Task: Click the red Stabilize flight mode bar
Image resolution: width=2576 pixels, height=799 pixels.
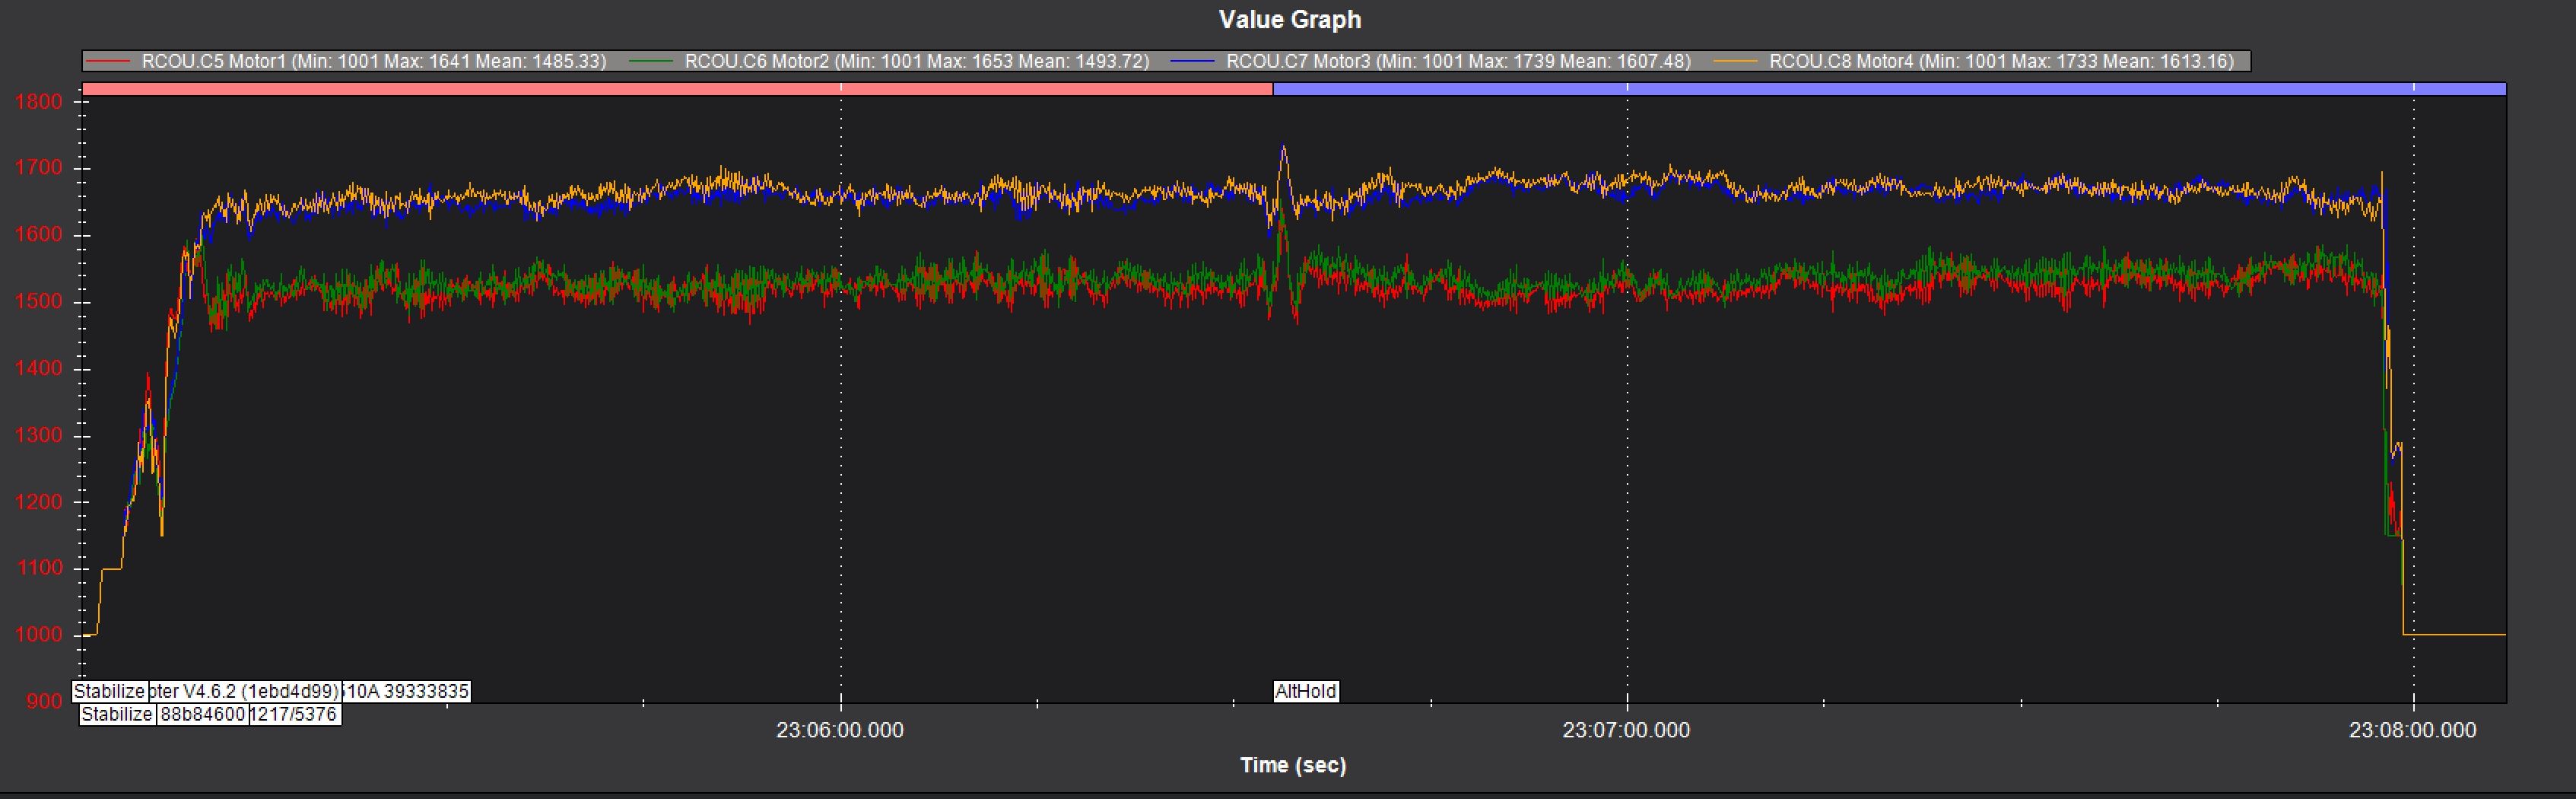Action: point(676,89)
